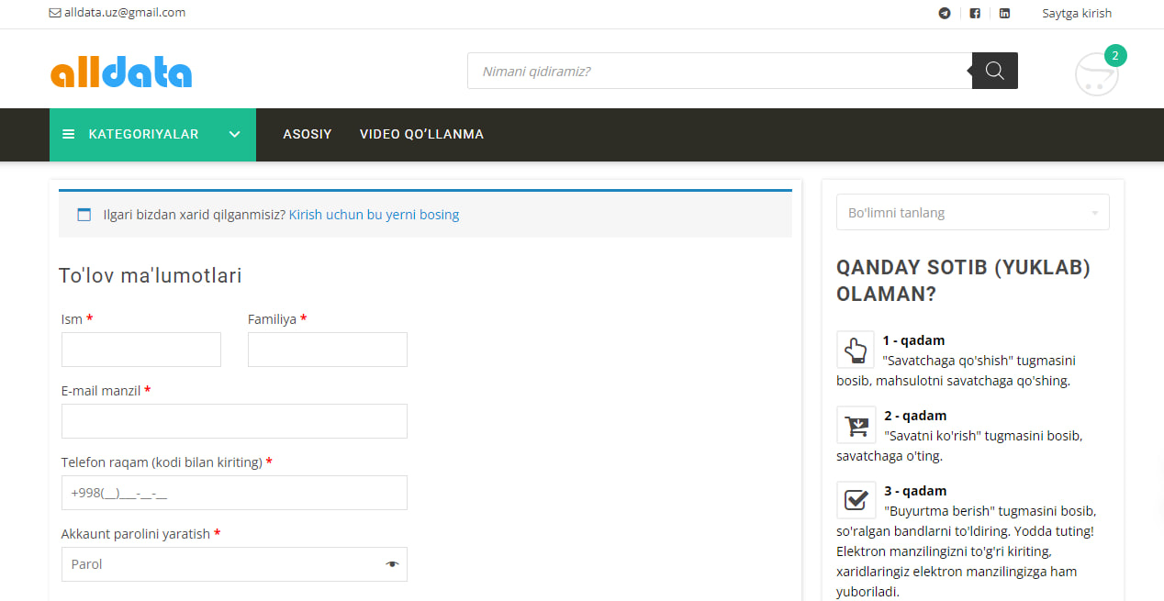This screenshot has height=601, width=1164.
Task: Click Saytga kirish link
Action: click(x=1077, y=13)
